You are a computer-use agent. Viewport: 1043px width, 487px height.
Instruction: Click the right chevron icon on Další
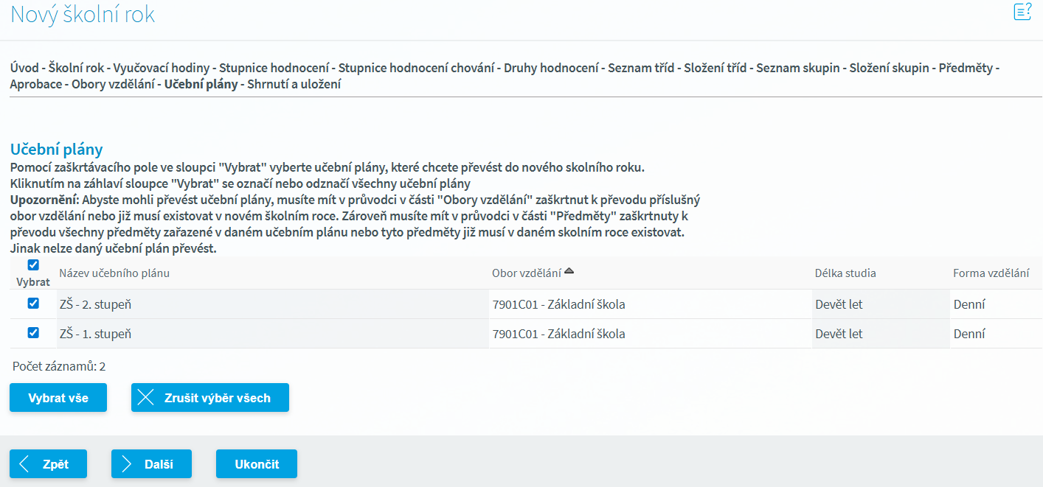click(x=126, y=464)
